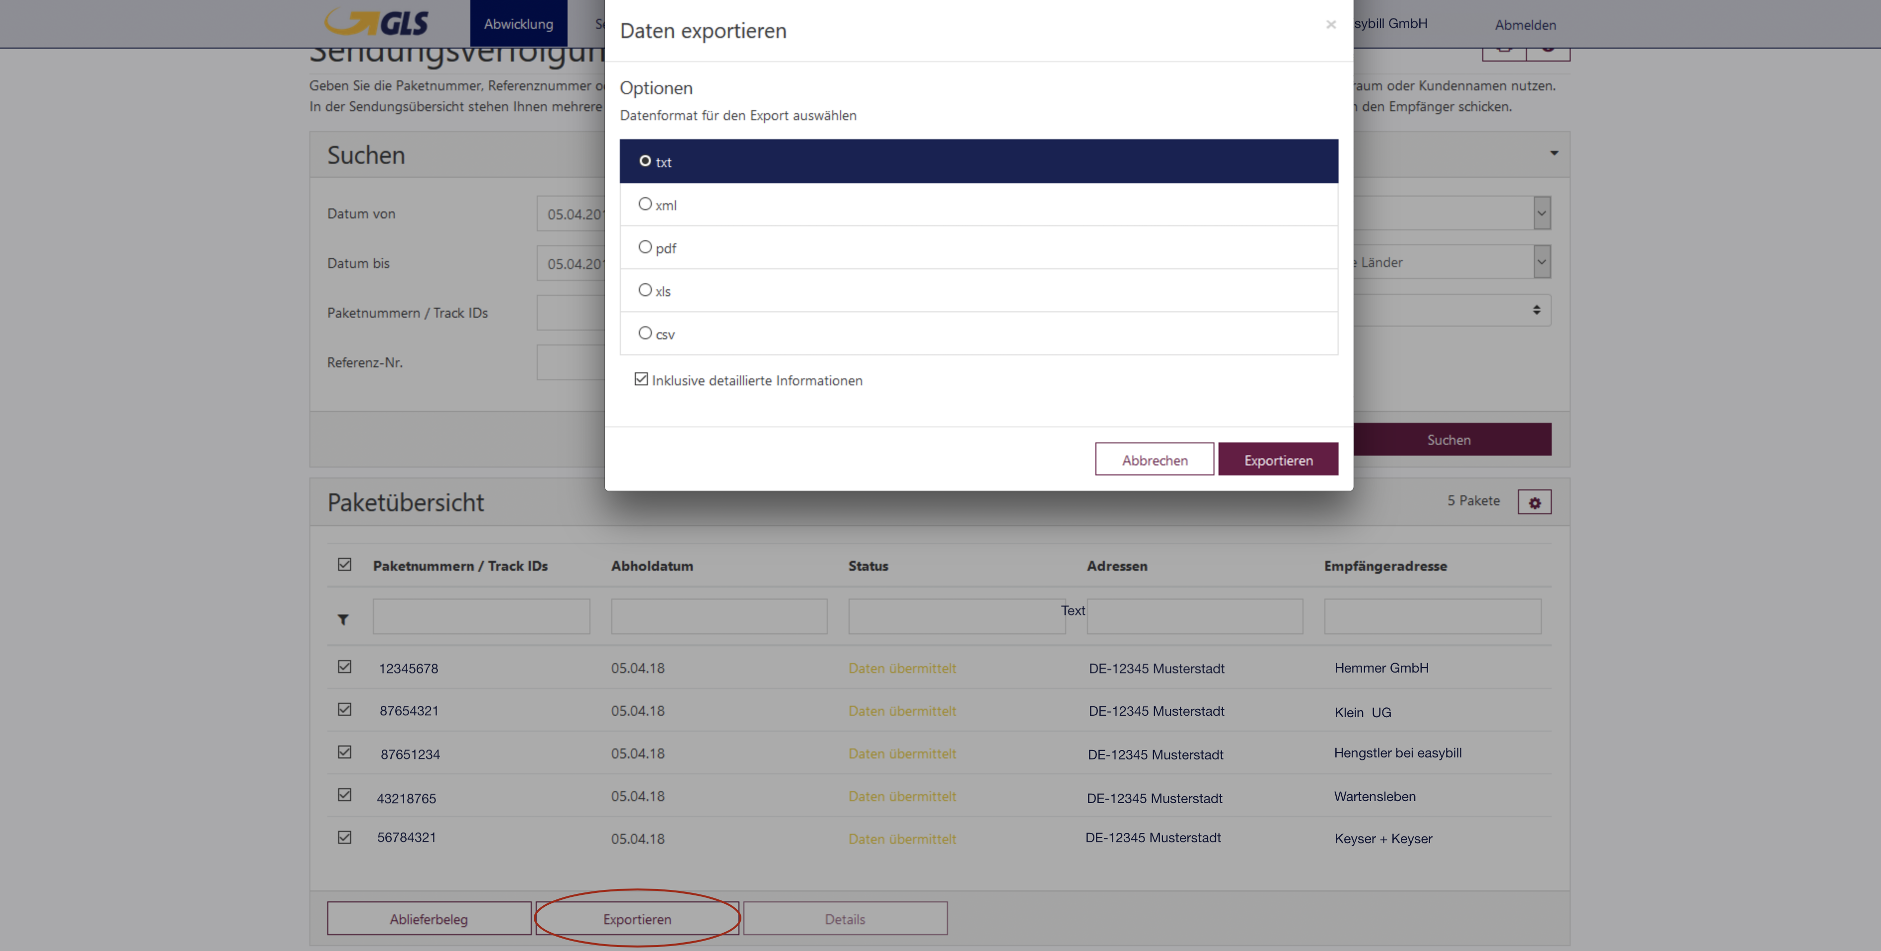This screenshot has width=1881, height=951.
Task: Collapse the Suchen panel arrow
Action: pos(1554,153)
